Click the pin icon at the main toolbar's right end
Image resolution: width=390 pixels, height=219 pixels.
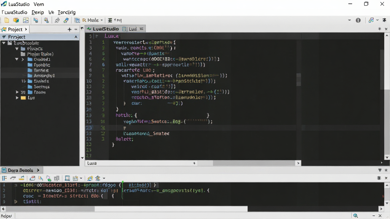tap(384, 21)
